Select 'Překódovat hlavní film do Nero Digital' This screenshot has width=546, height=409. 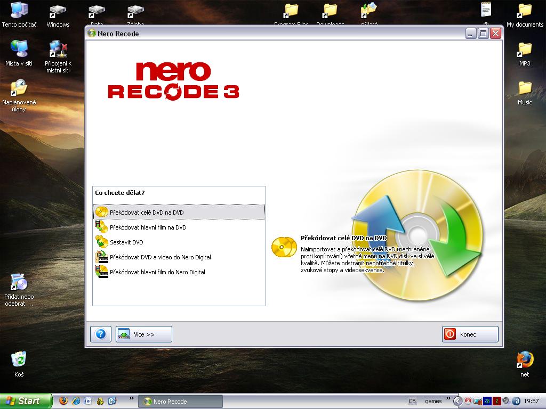pos(179,272)
